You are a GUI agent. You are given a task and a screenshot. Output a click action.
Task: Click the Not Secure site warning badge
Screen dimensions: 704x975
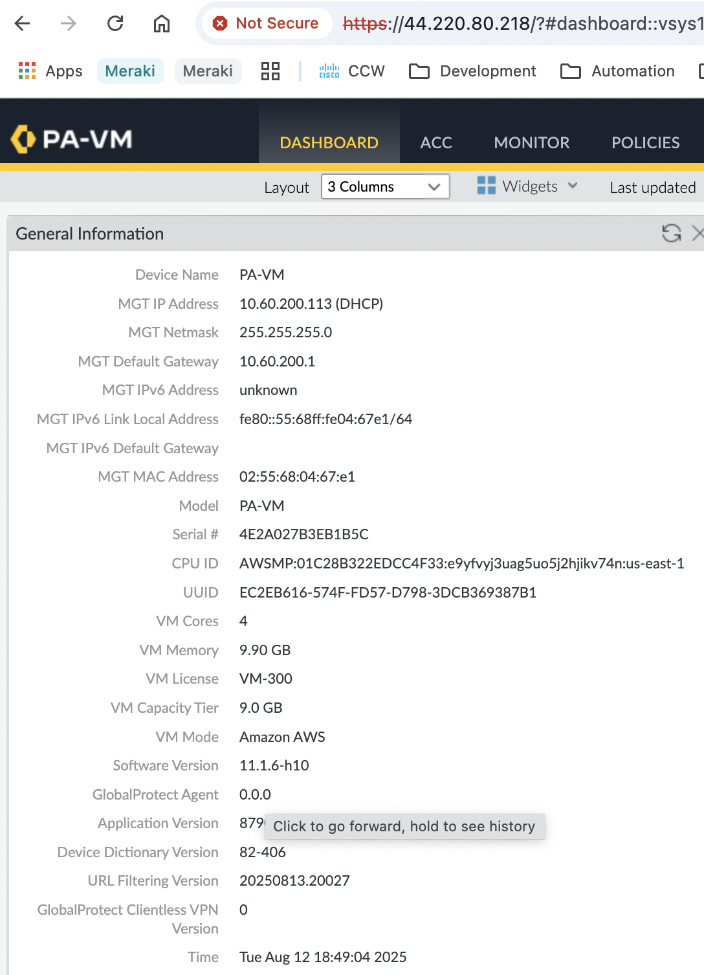[266, 23]
